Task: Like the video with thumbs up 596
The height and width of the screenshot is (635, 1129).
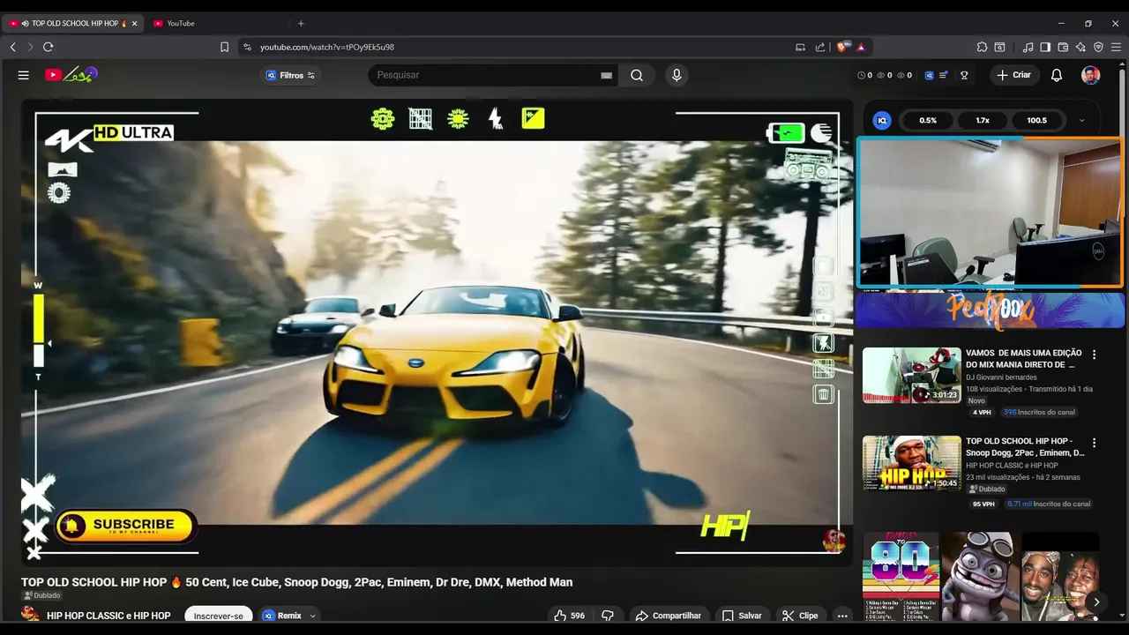Action: tap(569, 616)
